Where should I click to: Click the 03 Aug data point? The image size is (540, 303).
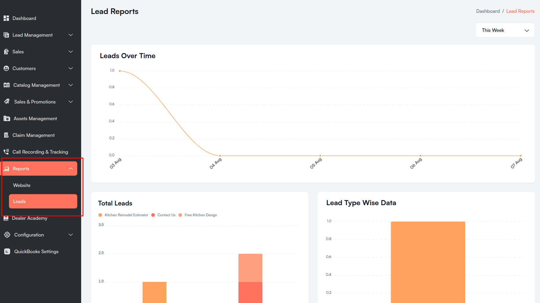pyautogui.click(x=120, y=71)
